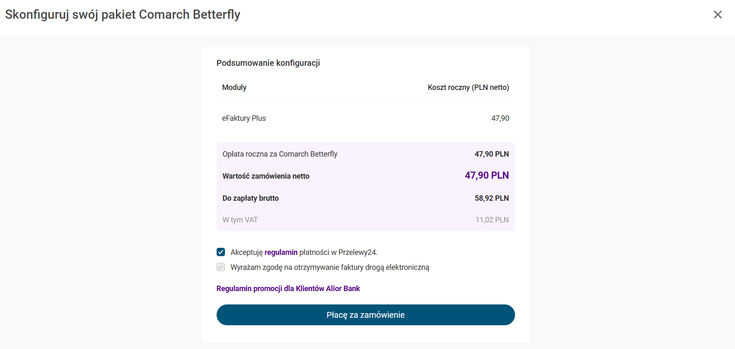This screenshot has height=349, width=735.
Task: Click the Do zapłaty brutto label
Action: (250, 198)
